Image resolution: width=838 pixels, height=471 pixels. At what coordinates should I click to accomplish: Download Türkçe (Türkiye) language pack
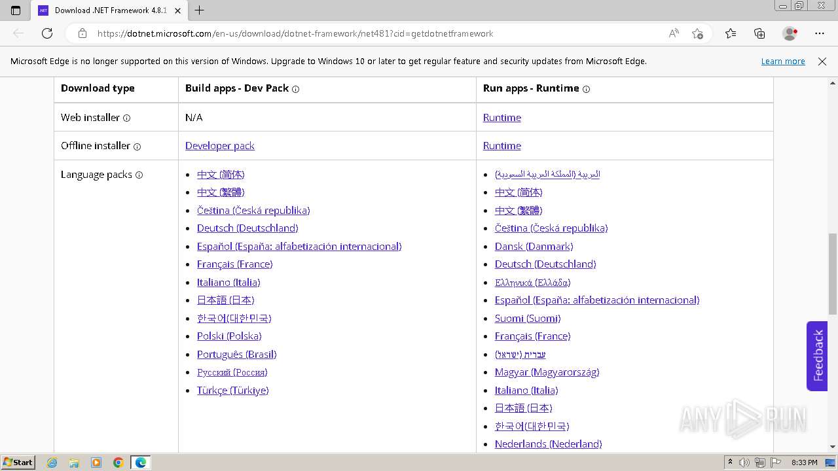pyautogui.click(x=233, y=391)
